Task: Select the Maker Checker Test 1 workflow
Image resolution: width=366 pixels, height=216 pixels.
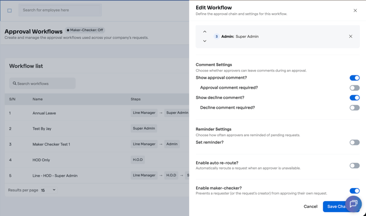Action: point(51,144)
